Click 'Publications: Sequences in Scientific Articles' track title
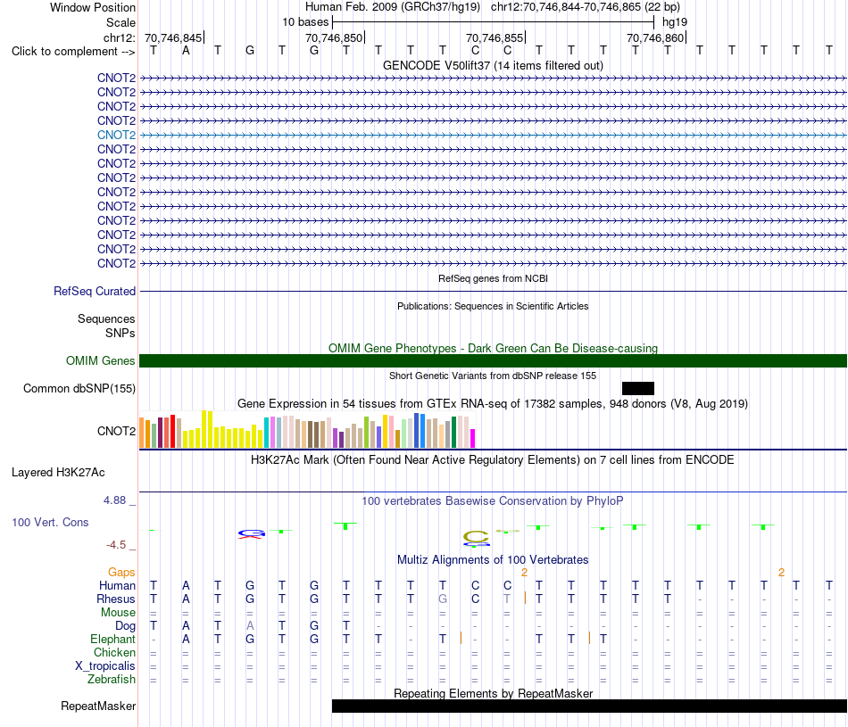Image resolution: width=848 pixels, height=727 pixels. tap(493, 306)
